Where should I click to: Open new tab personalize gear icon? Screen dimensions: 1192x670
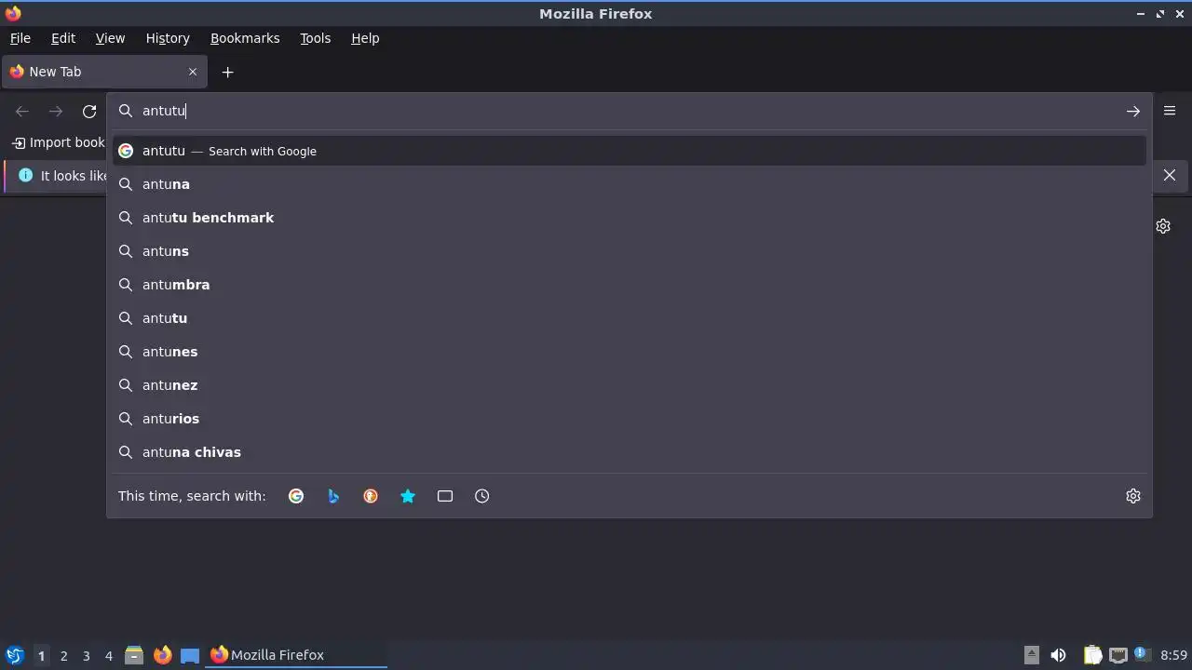pyautogui.click(x=1163, y=226)
